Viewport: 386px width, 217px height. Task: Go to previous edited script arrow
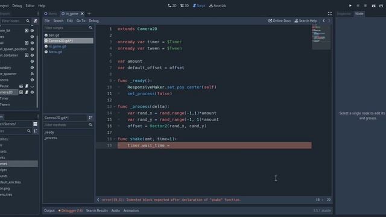pyautogui.click(x=324, y=20)
